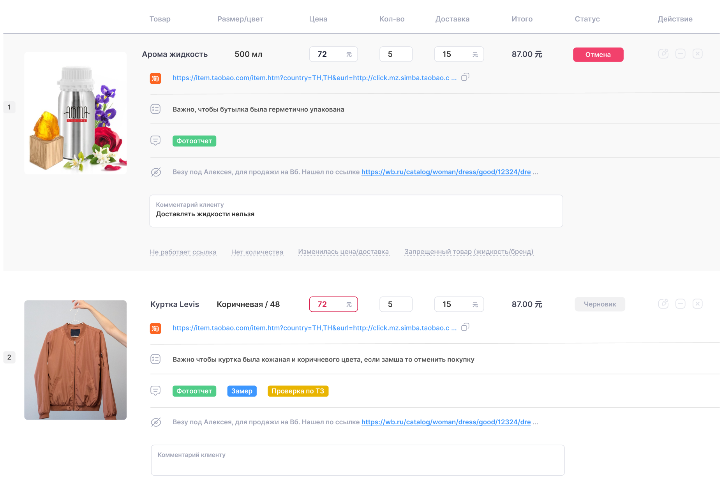
Task: Copy the Taobao link of Куртка Levis
Action: (x=465, y=327)
